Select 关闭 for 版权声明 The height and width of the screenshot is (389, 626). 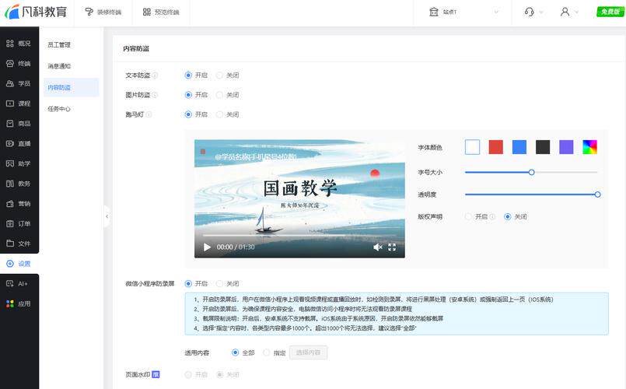coord(508,216)
